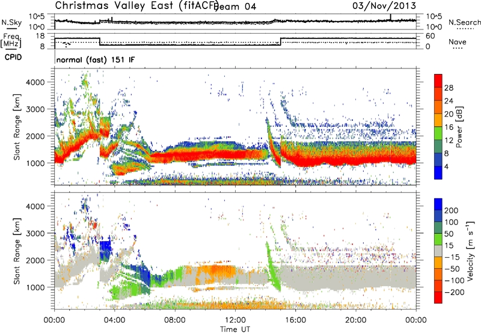481x333 pixels.
Task: Click the 'Slant Range [km]' label of power panel
Action: point(17,127)
